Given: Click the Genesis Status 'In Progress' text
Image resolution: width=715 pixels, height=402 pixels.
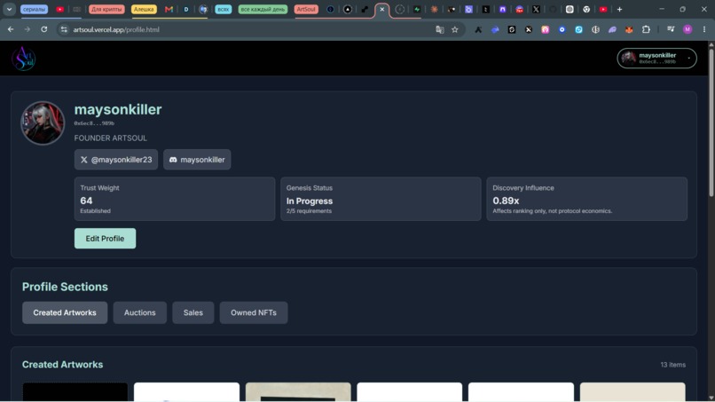Looking at the screenshot, I should tap(310, 201).
